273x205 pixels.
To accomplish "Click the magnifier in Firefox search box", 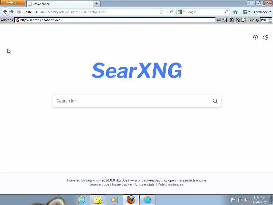I will click(226, 12).
